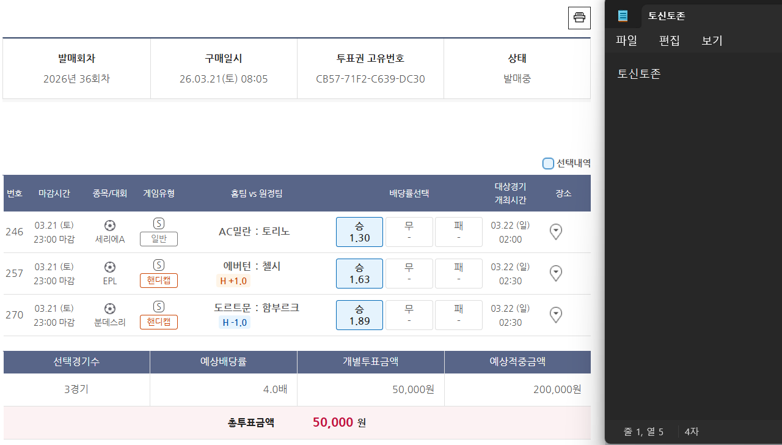Open the 보기 menu
Image resolution: width=782 pixels, height=445 pixels.
tap(712, 41)
